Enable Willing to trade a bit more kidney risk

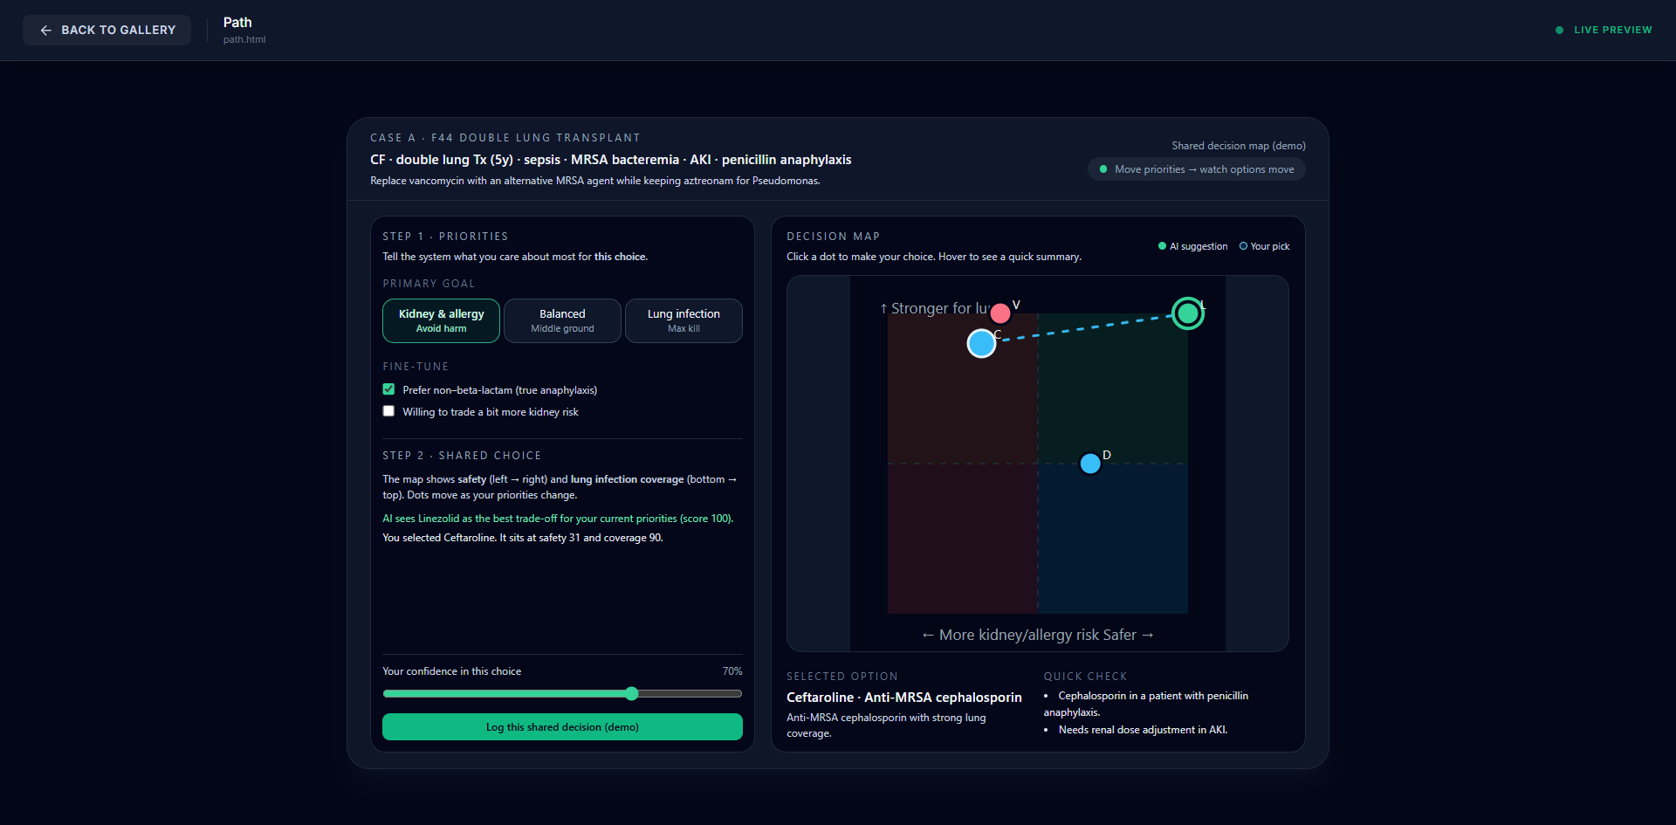[388, 410]
